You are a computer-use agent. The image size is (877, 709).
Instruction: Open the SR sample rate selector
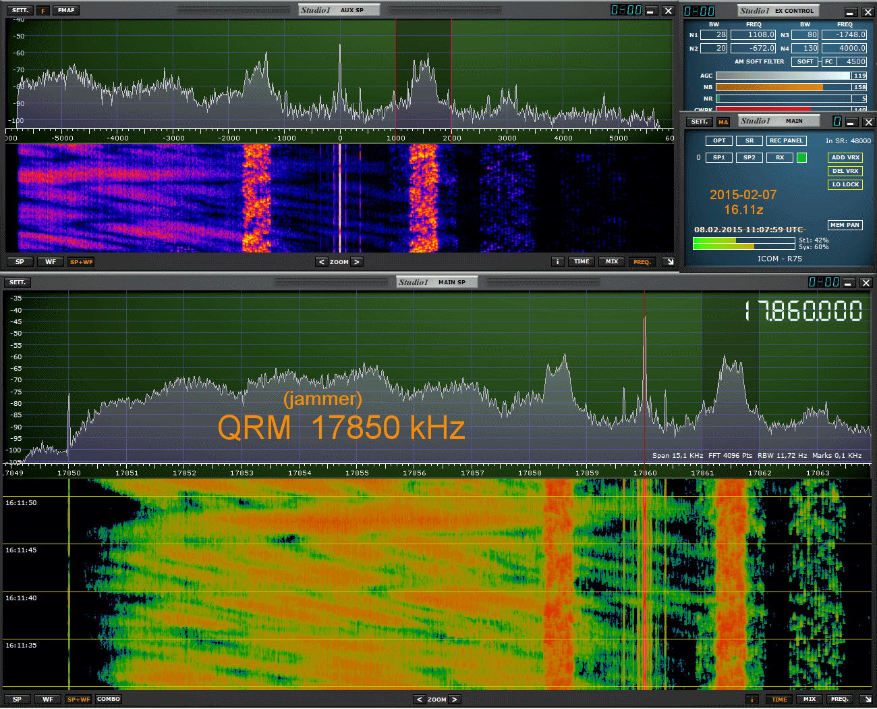click(x=749, y=140)
